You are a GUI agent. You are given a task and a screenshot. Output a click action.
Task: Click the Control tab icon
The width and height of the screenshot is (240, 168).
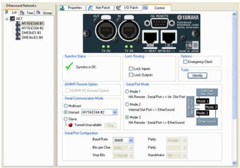tap(145, 7)
